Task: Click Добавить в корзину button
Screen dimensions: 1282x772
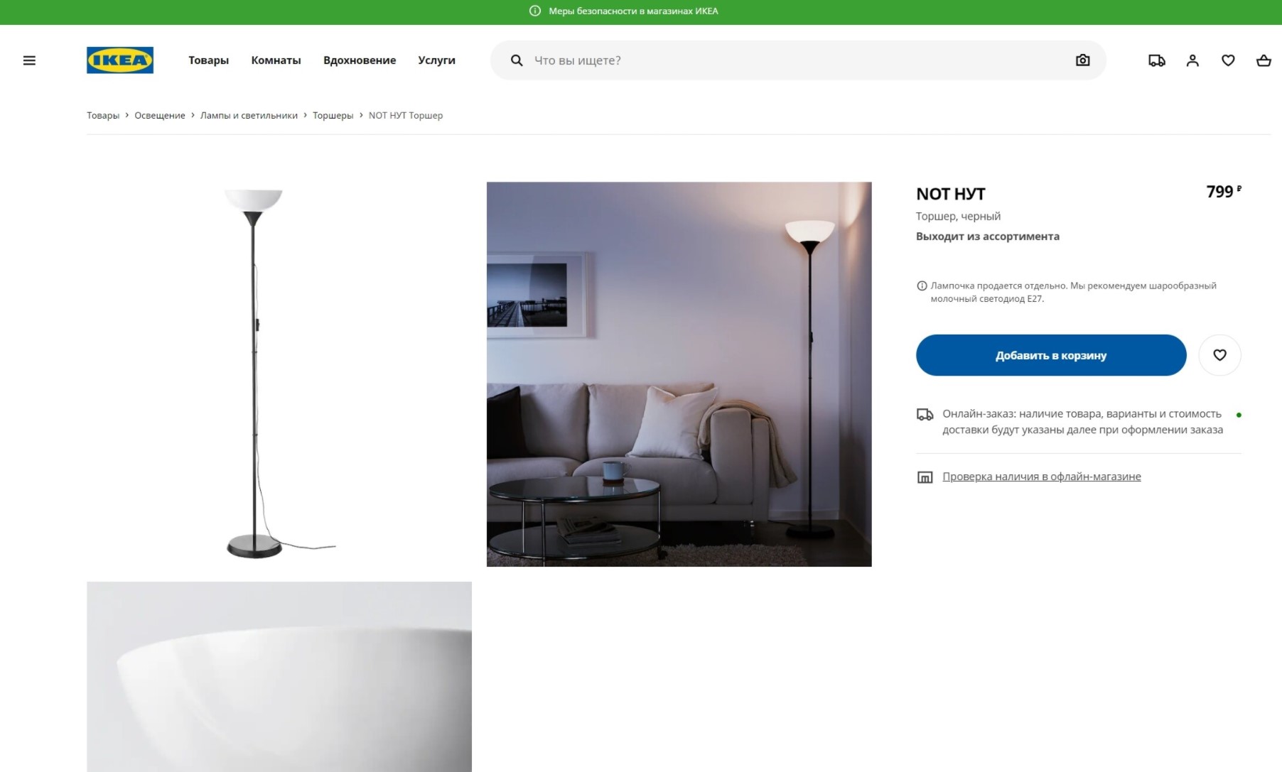Action: click(1051, 355)
